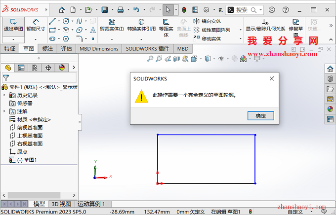Click the New document icon
Screen dimensions: 336x215
tap(73, 10)
